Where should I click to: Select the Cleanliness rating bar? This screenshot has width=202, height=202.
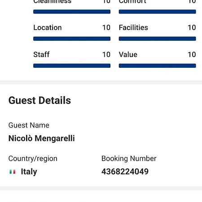tap(72, 12)
